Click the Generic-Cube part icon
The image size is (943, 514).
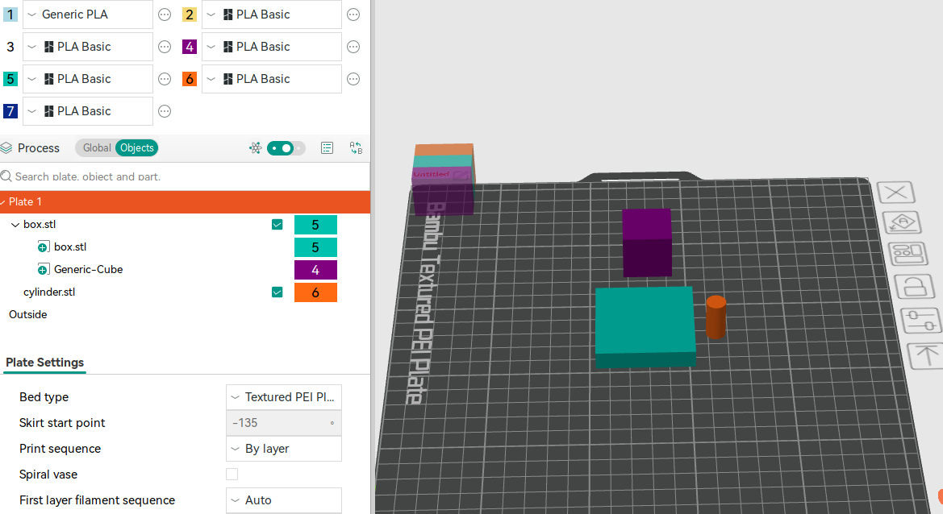coord(44,270)
